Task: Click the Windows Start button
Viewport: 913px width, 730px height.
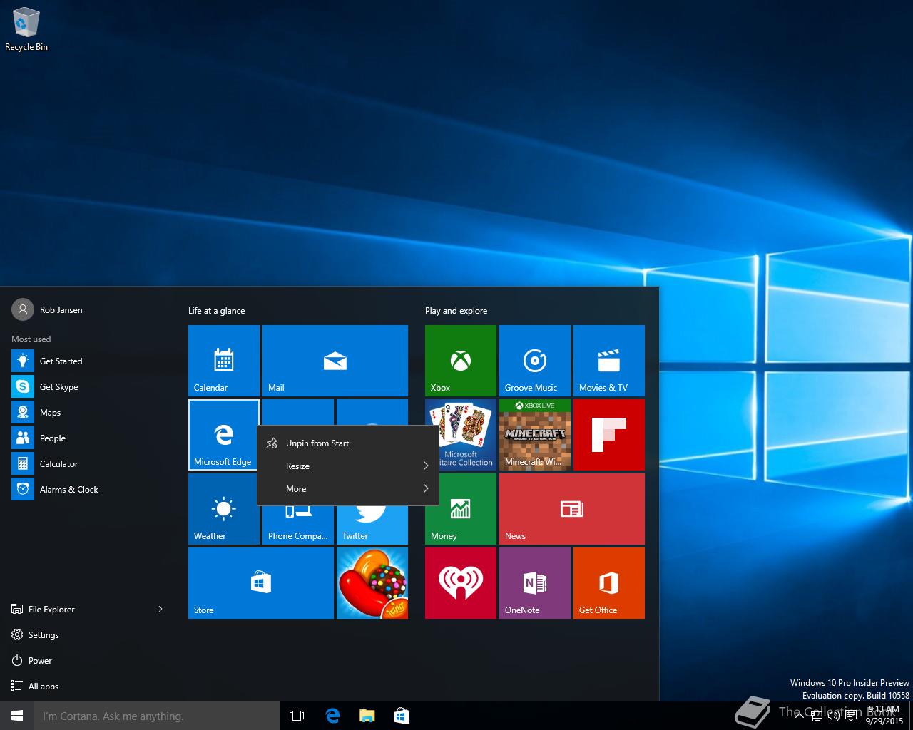Action: (x=17, y=716)
